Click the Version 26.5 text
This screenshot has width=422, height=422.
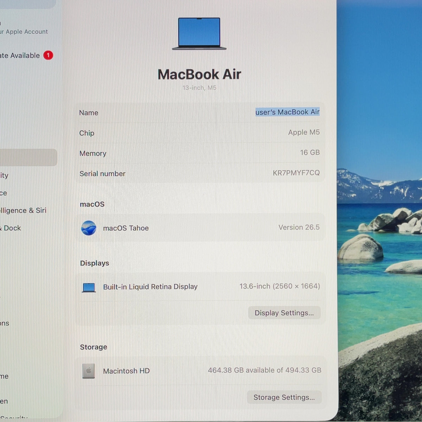[x=299, y=227]
